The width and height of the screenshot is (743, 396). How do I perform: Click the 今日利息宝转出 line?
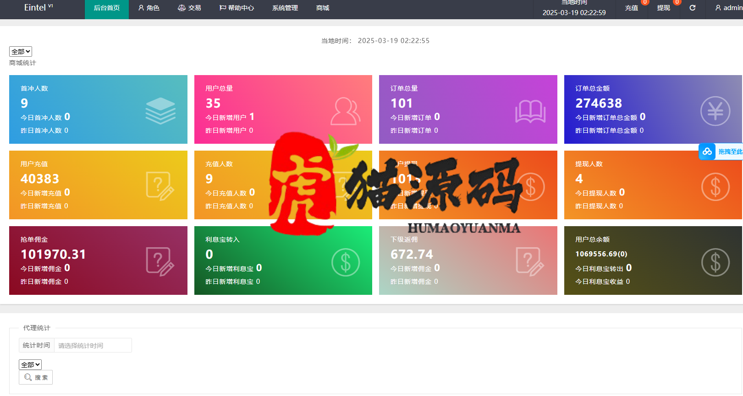click(604, 268)
